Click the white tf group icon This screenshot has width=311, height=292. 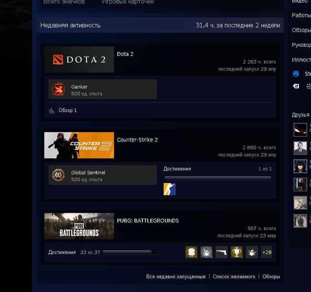point(296,86)
